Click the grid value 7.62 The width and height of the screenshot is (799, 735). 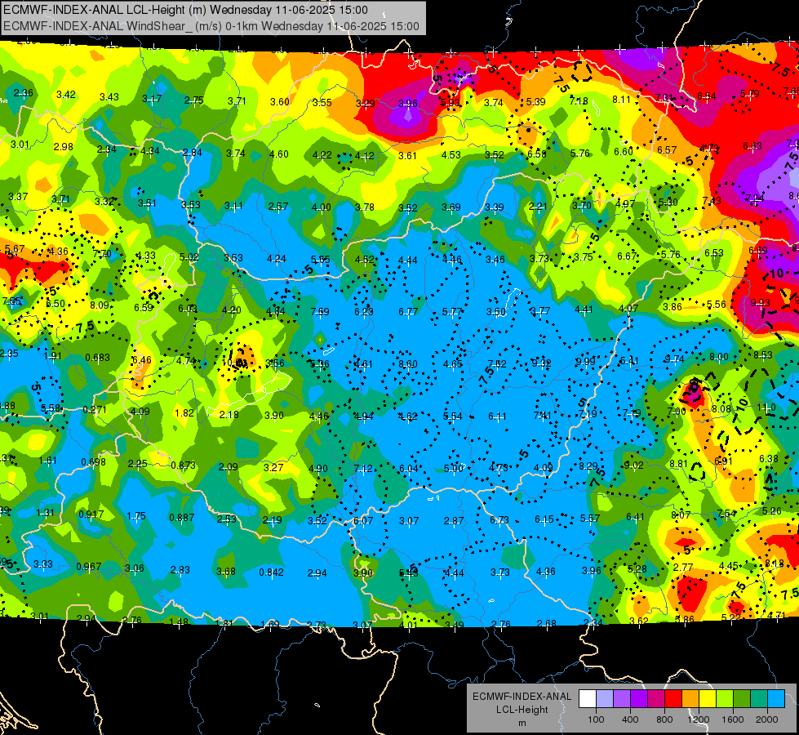497,363
